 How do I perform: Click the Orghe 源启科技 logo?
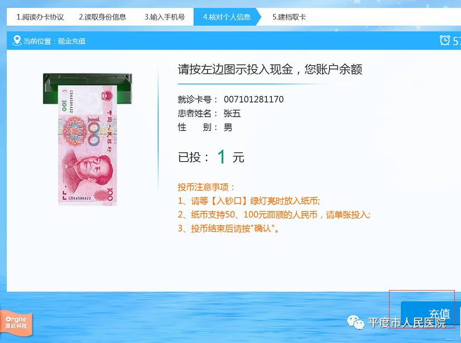click(x=16, y=323)
